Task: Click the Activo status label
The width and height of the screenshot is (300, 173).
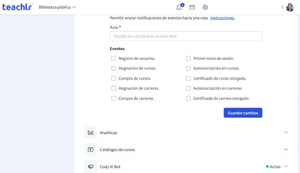Action: click(275, 167)
